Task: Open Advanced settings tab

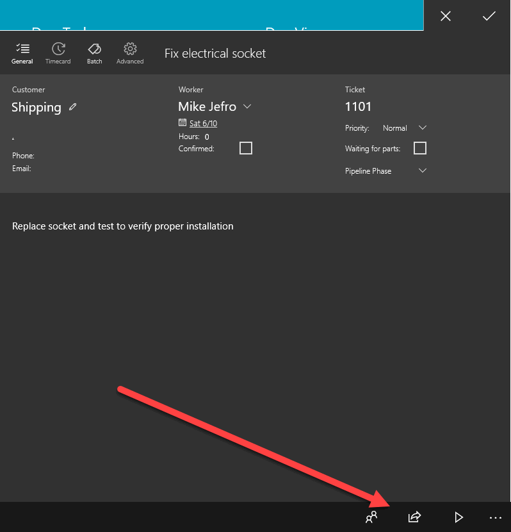Action: pyautogui.click(x=130, y=53)
